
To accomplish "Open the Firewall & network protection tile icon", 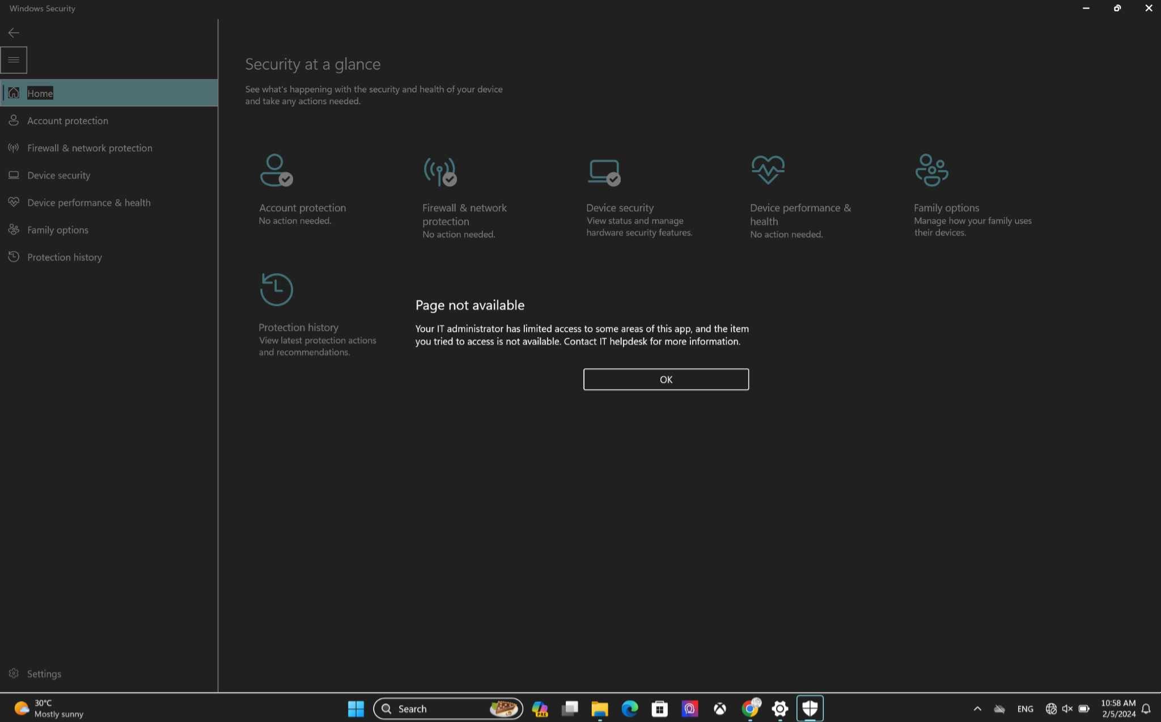I will click(439, 171).
